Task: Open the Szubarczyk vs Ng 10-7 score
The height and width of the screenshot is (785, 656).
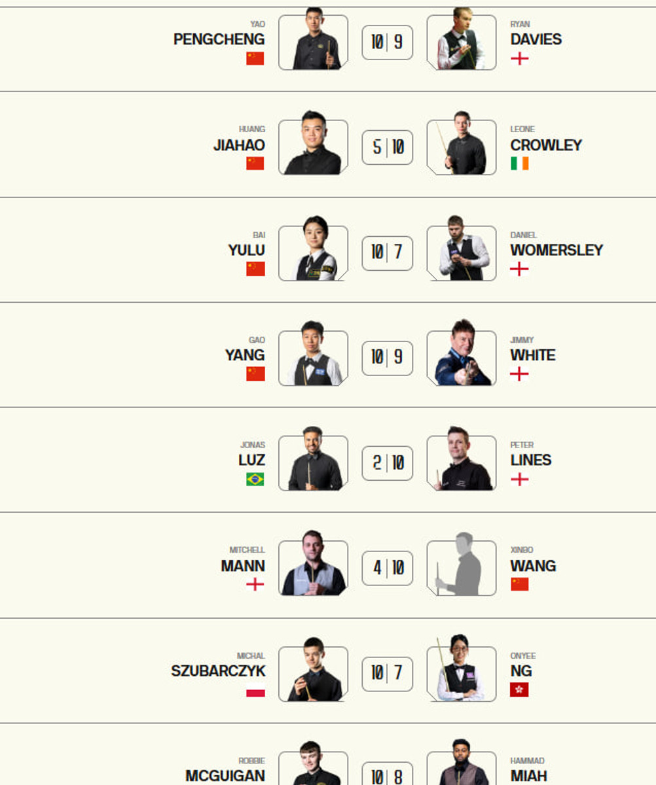Action: pos(387,674)
